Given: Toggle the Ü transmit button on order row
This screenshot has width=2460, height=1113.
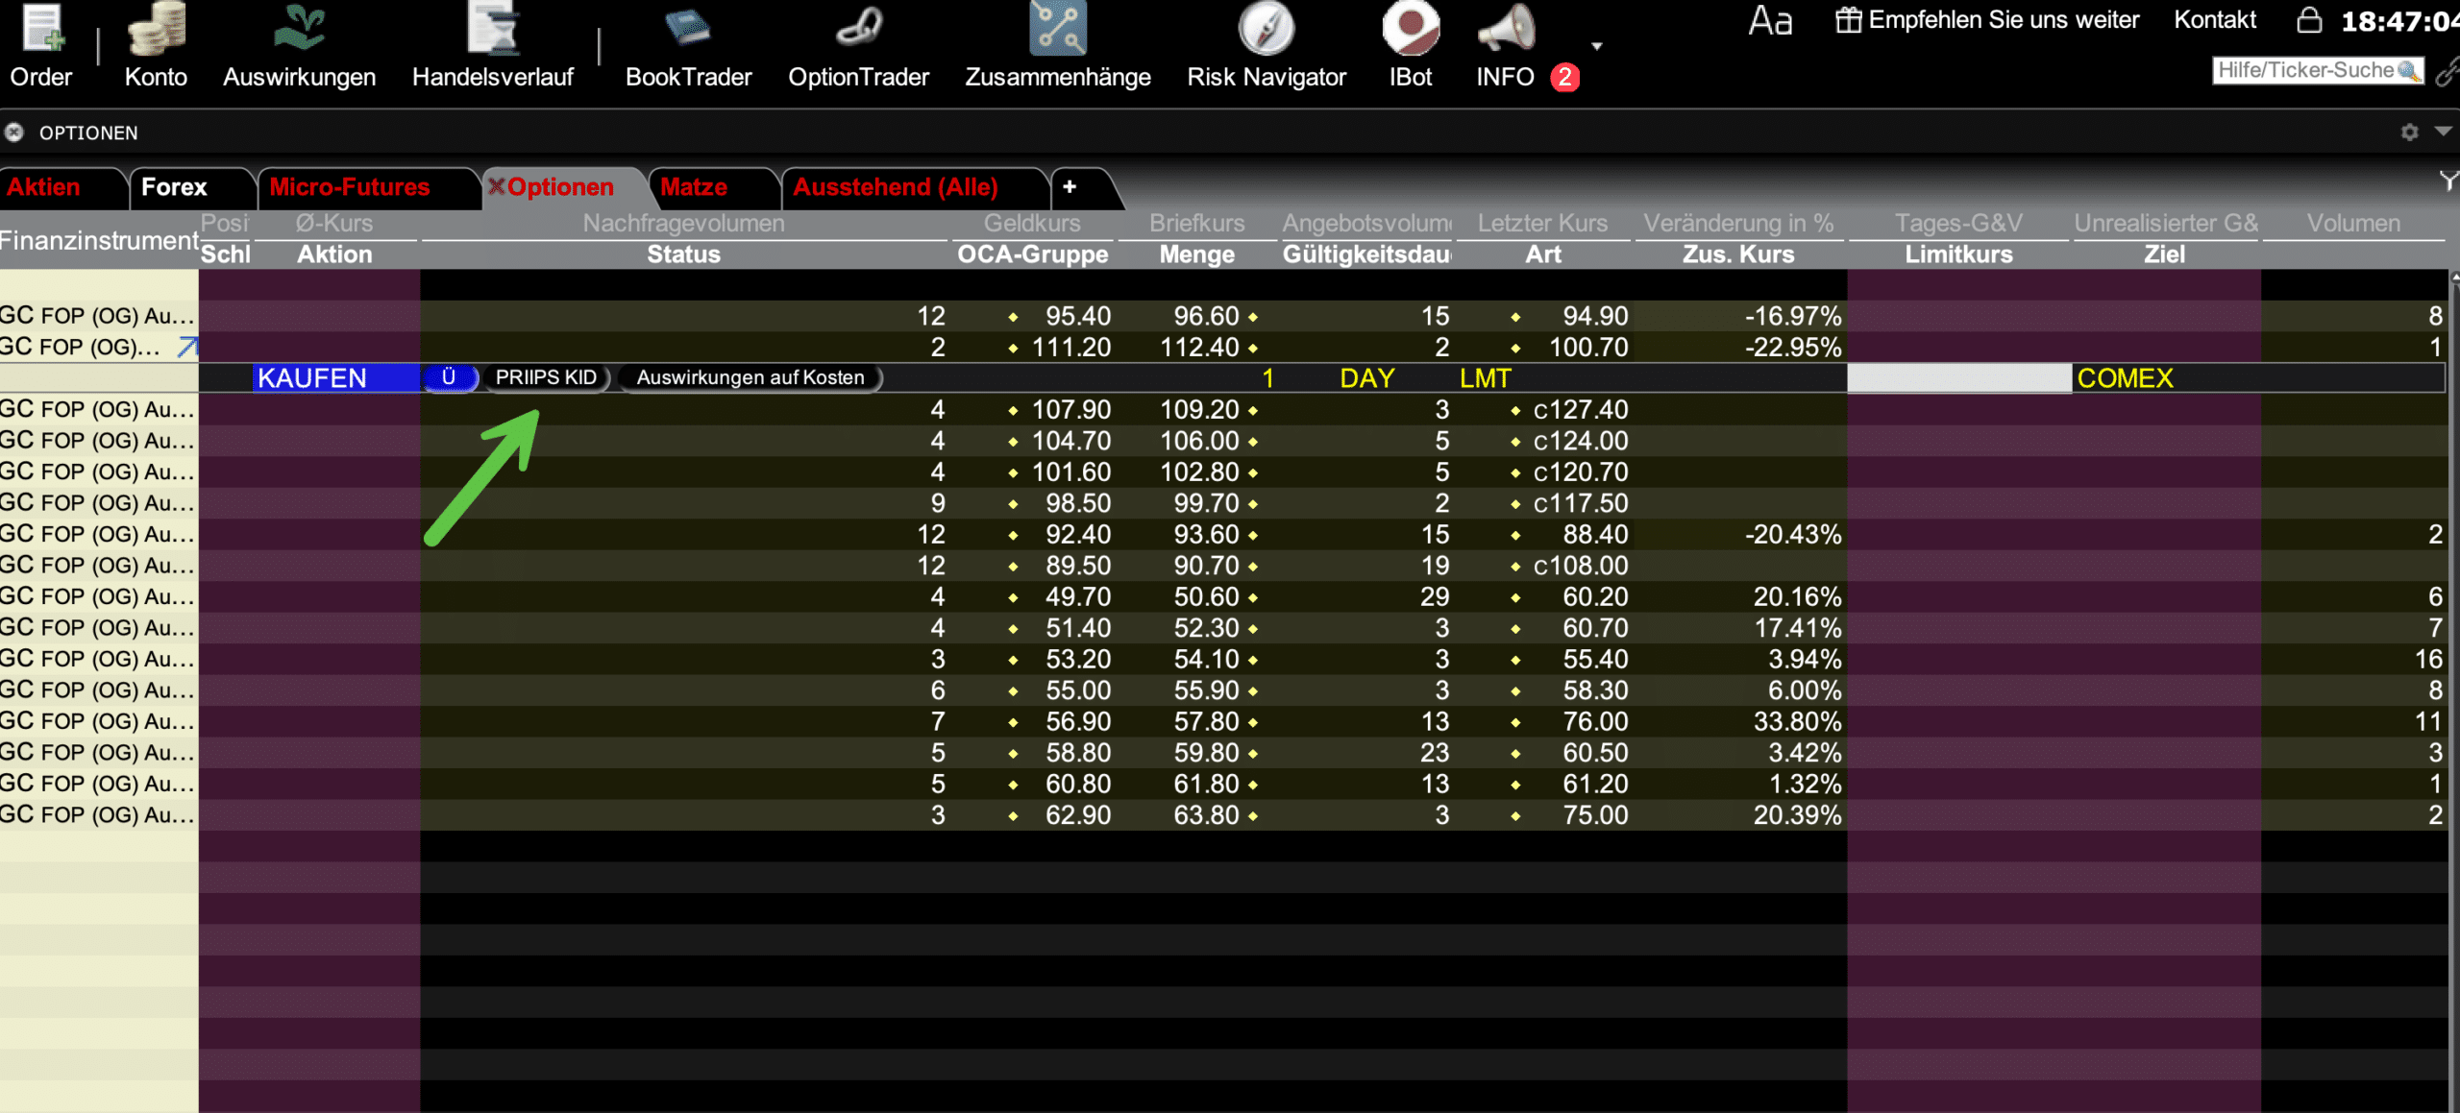Looking at the screenshot, I should click(449, 377).
